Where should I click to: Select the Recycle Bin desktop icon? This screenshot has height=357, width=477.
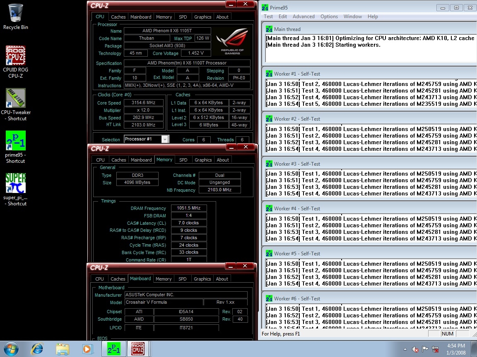(15, 17)
